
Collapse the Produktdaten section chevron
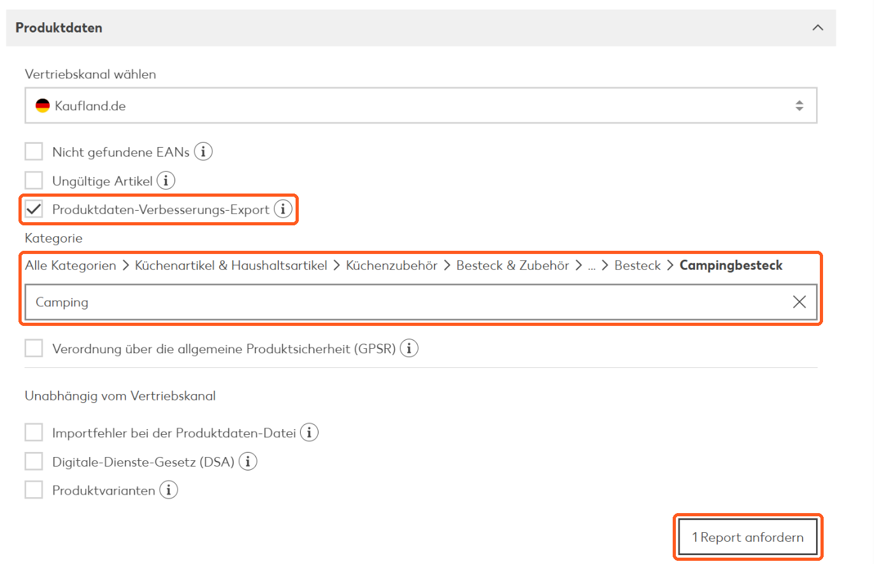(x=819, y=28)
